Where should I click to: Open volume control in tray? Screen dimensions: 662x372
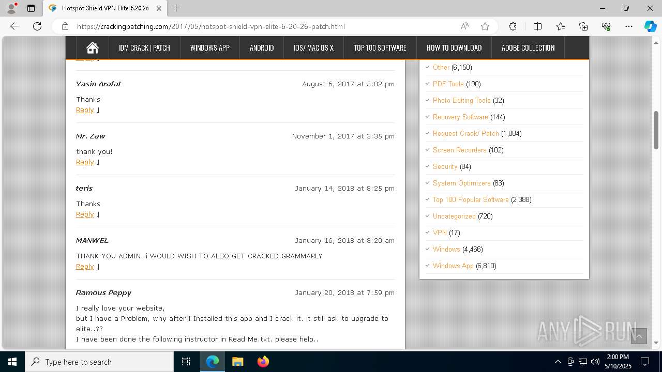pos(595,362)
